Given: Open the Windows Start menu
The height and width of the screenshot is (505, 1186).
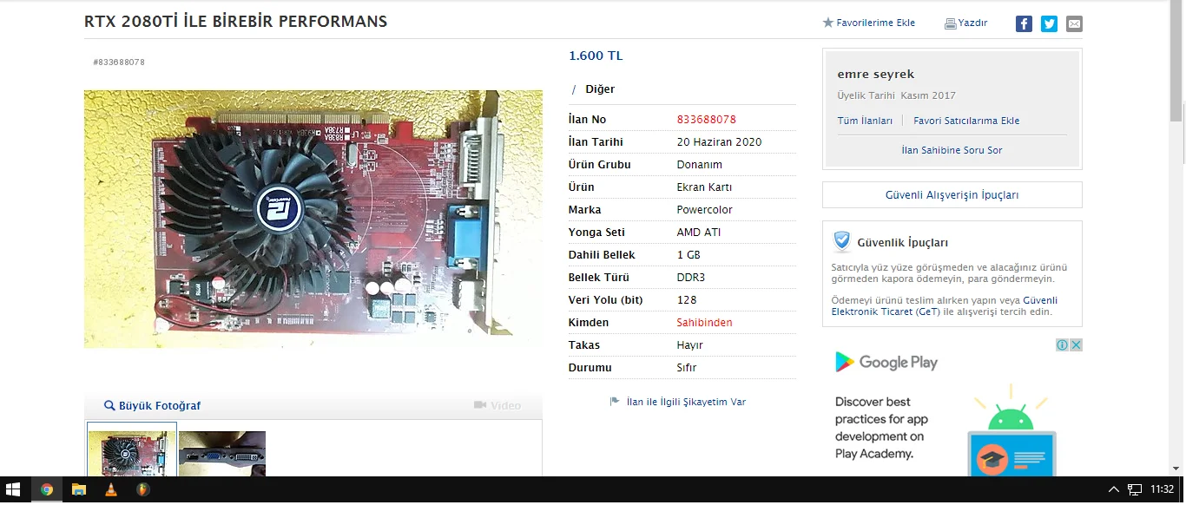Looking at the screenshot, I should [15, 489].
